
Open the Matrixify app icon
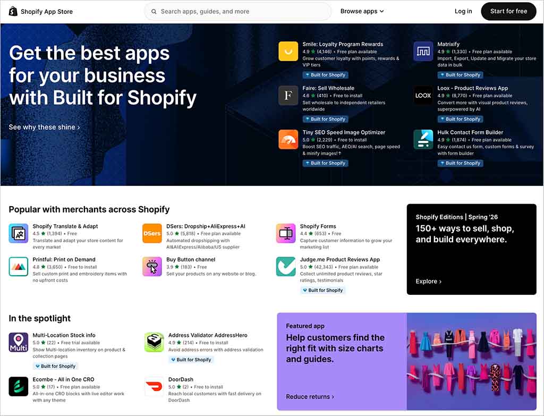click(x=423, y=52)
